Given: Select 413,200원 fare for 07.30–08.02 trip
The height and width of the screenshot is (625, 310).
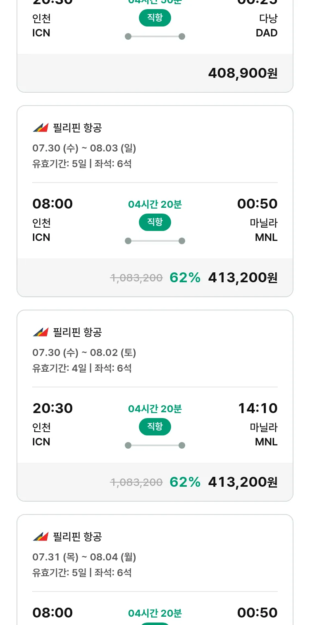Looking at the screenshot, I should (x=243, y=482).
